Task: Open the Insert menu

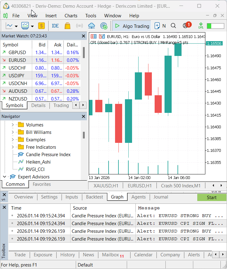Action: tap(51, 16)
